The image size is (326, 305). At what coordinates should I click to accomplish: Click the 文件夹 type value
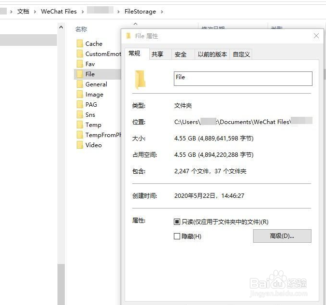click(x=183, y=106)
